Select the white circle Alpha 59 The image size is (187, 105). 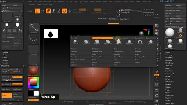point(18,25)
